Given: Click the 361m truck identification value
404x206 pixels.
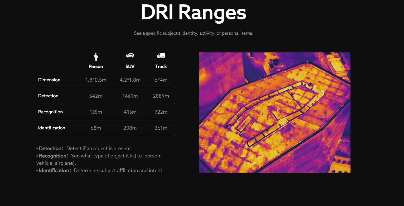Looking at the screenshot, I should tap(161, 128).
